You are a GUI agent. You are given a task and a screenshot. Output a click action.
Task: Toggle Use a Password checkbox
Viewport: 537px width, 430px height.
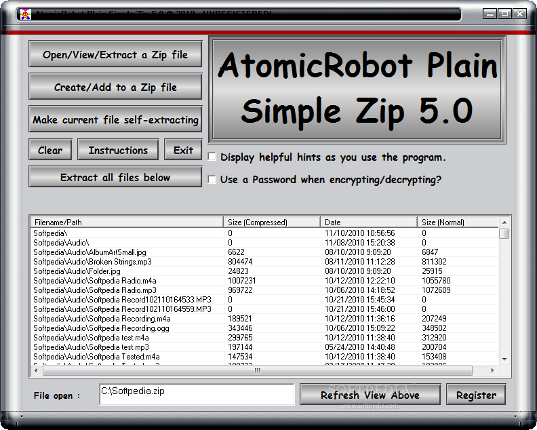coord(212,179)
